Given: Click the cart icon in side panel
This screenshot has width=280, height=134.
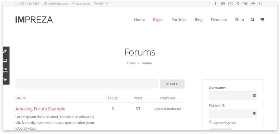Looking at the screenshot, I should tap(5, 80).
